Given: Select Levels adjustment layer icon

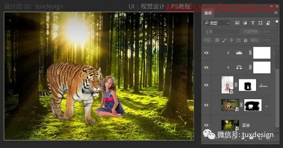Looking at the screenshot, I should 239,53.
